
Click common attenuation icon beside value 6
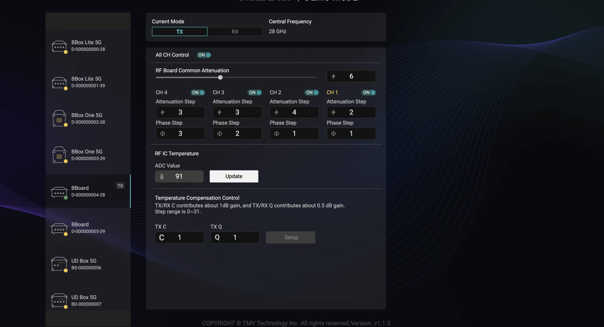pos(333,76)
